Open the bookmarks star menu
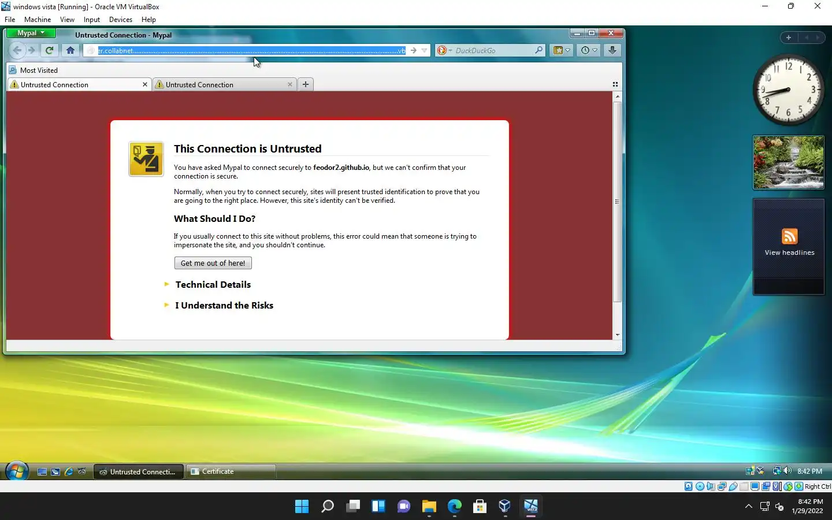 click(x=562, y=50)
